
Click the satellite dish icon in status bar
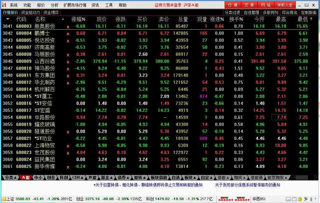(306, 199)
